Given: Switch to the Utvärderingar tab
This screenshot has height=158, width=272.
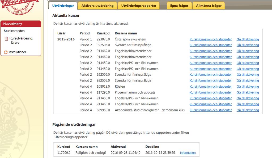Looking at the screenshot, I should (63, 6).
